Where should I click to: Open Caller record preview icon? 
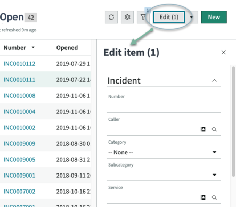[203, 129]
